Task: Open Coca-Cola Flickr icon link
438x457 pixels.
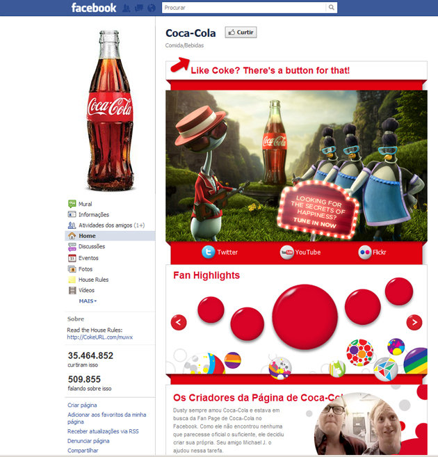Action: click(365, 252)
